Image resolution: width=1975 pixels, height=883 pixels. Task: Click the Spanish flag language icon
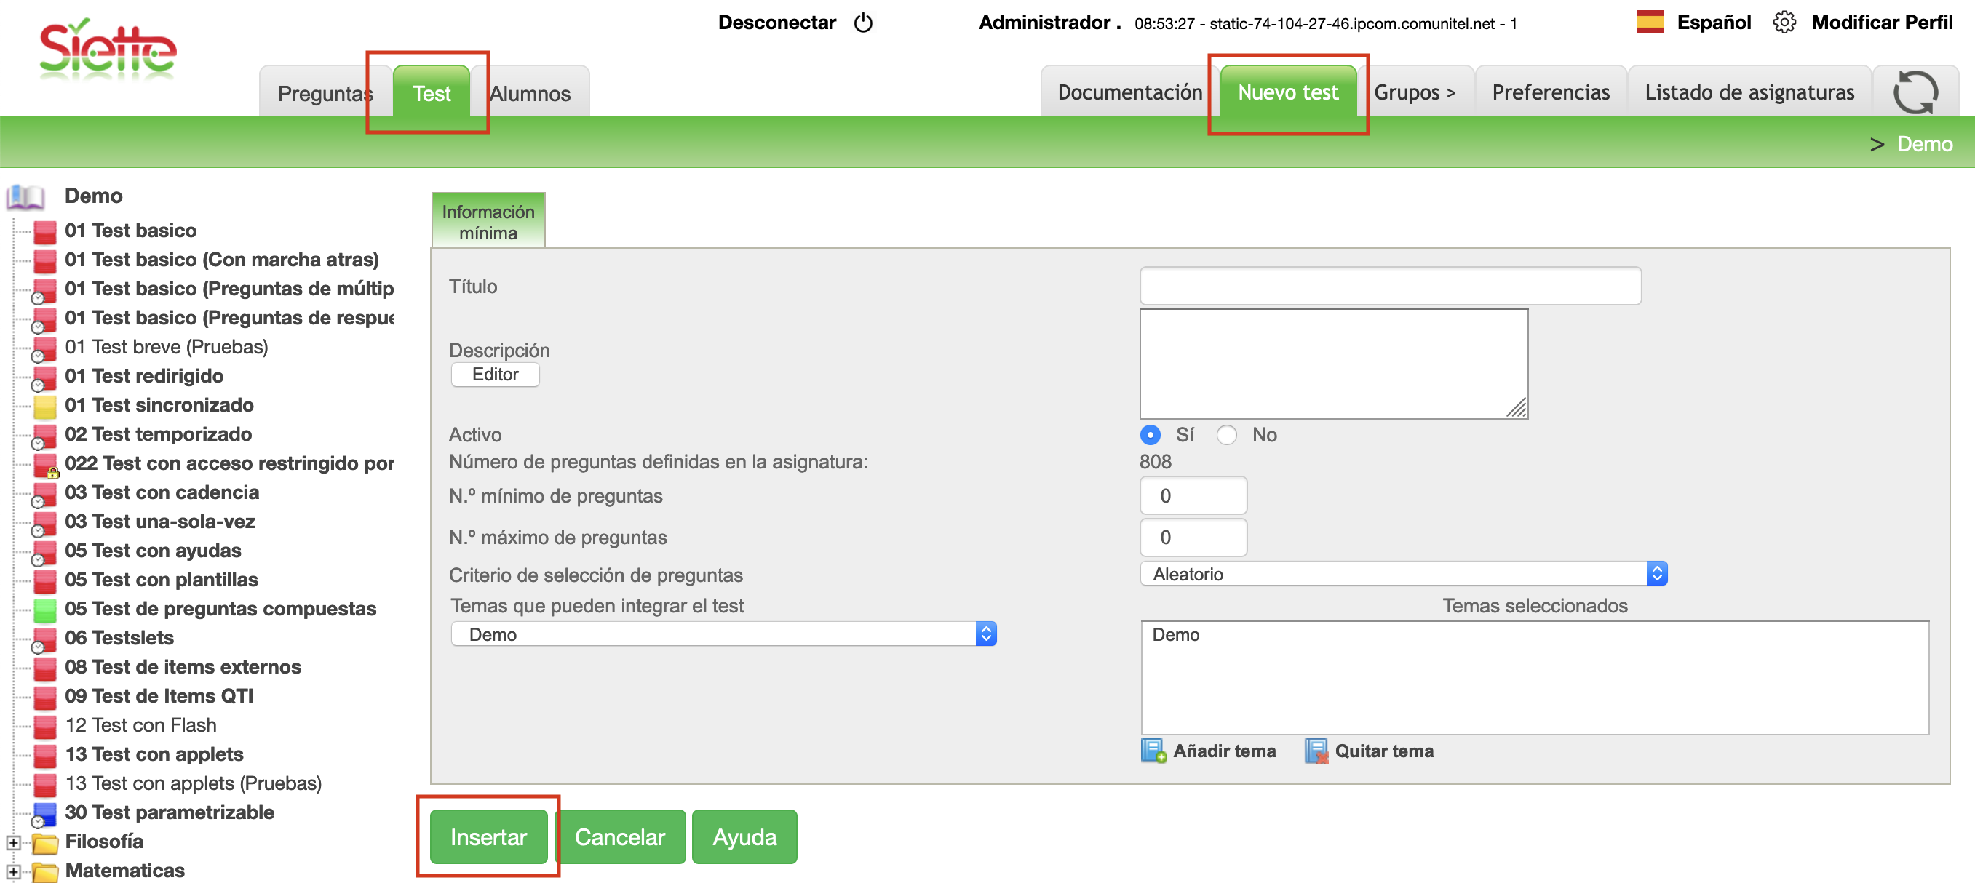tap(1649, 23)
